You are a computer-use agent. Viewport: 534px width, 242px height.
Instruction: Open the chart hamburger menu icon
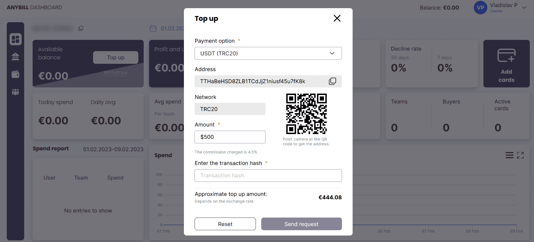pyautogui.click(x=510, y=155)
